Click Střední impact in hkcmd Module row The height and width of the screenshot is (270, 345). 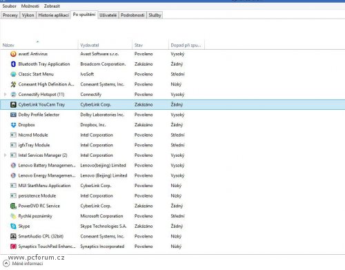click(177, 135)
